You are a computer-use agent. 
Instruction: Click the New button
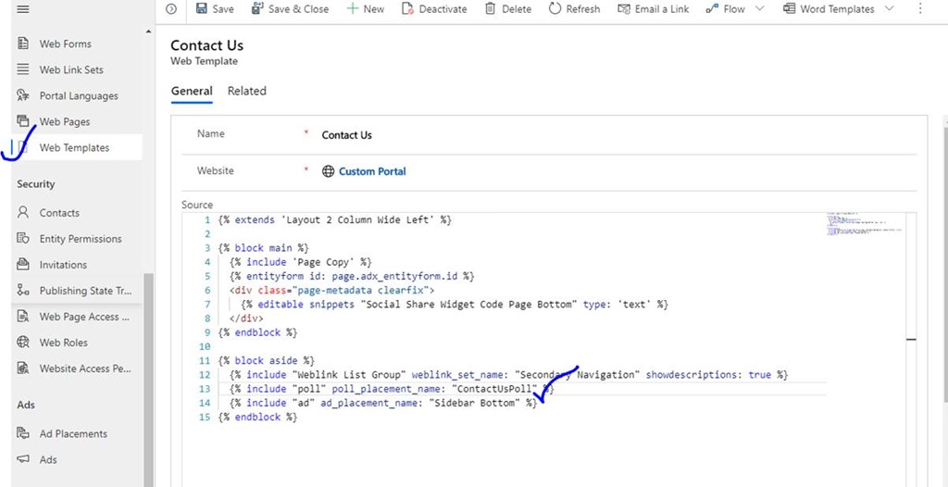(x=365, y=8)
